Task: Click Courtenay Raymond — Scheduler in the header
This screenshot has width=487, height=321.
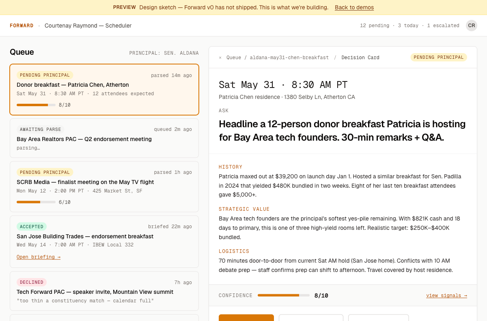Action: coord(88,26)
